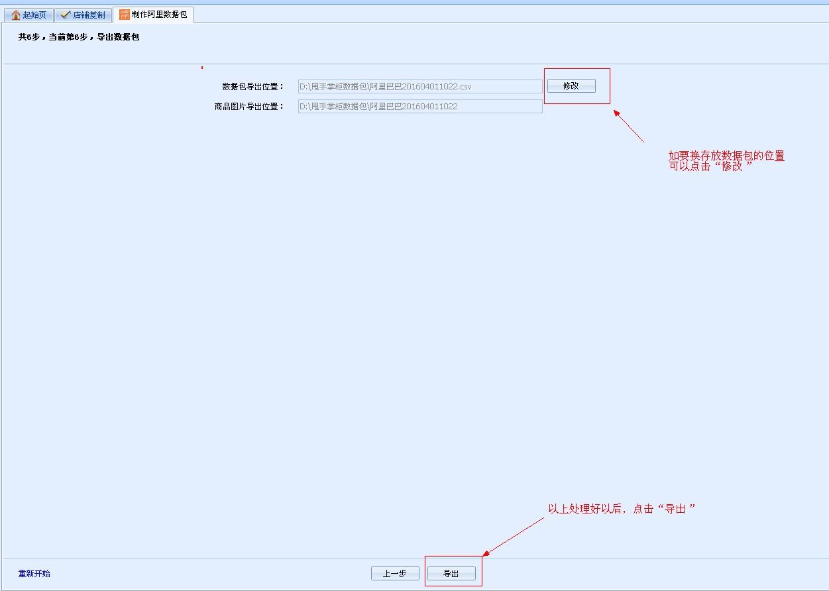Click the red arrow pointing at 导出
829x591 pixels.
click(x=512, y=537)
